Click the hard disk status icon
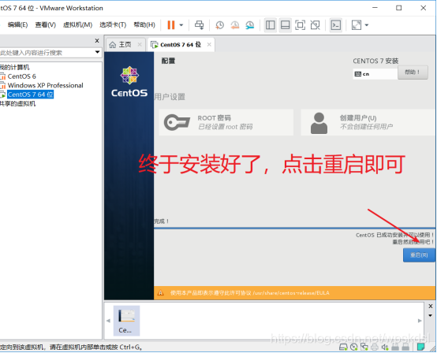Image resolution: width=437 pixels, height=353 pixels. tap(343, 347)
